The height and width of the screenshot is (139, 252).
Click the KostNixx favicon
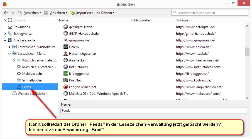65,80
